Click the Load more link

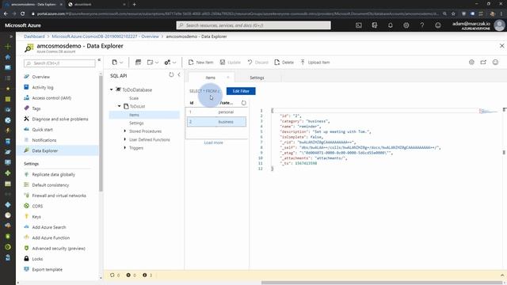click(x=213, y=142)
